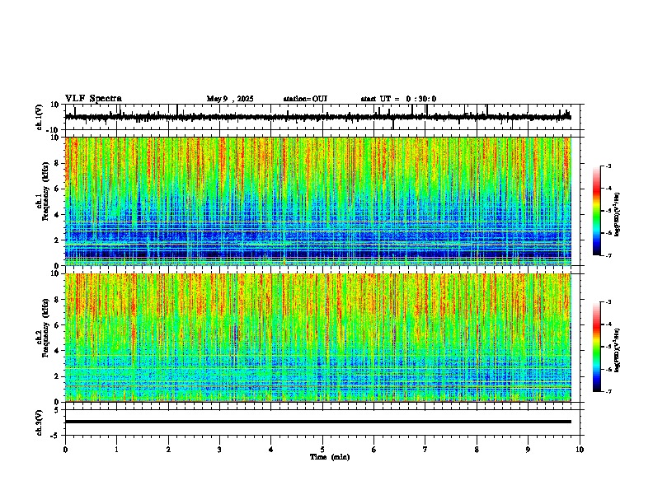This screenshot has width=653, height=504.
Task: Click the thick black ch.3(V) trace line
Action: pos(318,422)
